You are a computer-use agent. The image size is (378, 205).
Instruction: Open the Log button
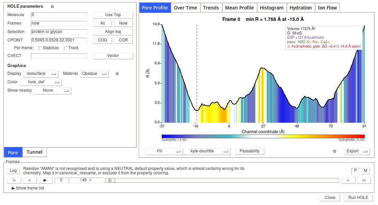point(13,171)
